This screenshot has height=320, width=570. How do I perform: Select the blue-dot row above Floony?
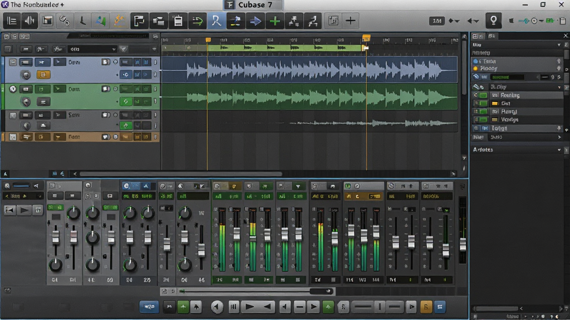click(518, 61)
